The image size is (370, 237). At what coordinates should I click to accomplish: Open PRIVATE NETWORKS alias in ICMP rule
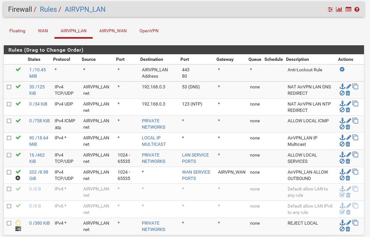pos(153,124)
